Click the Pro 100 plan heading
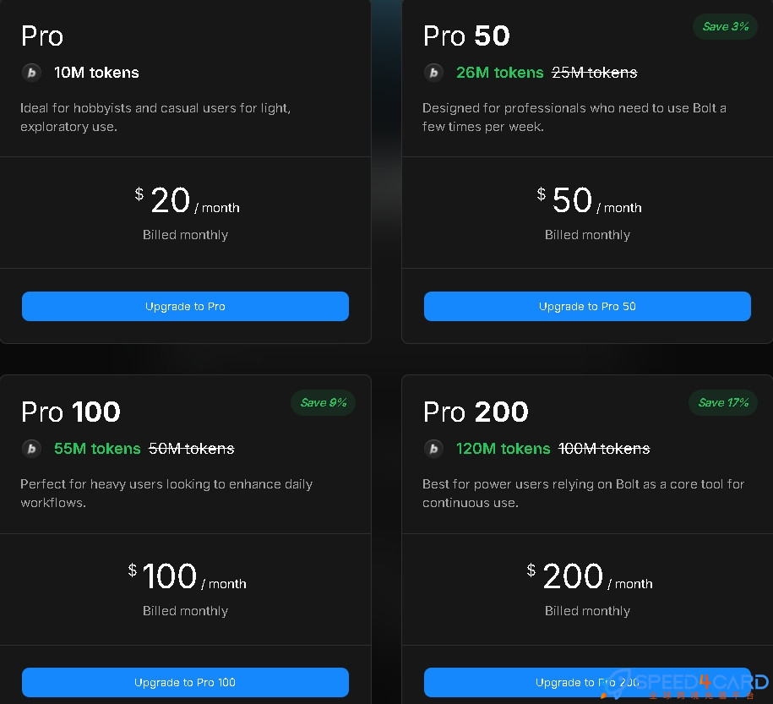The image size is (773, 704). [x=70, y=412]
